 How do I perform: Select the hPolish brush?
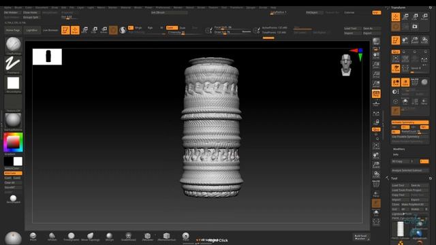[x=52, y=237]
